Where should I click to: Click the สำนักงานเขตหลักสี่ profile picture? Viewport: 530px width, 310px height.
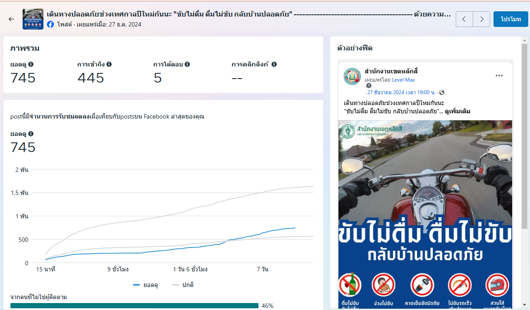pos(352,76)
